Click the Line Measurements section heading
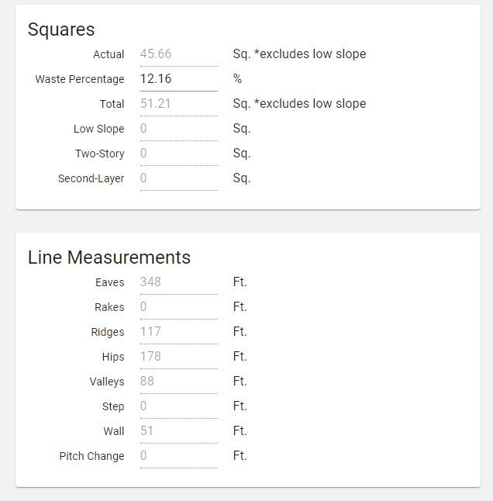The height and width of the screenshot is (501, 493). point(109,257)
